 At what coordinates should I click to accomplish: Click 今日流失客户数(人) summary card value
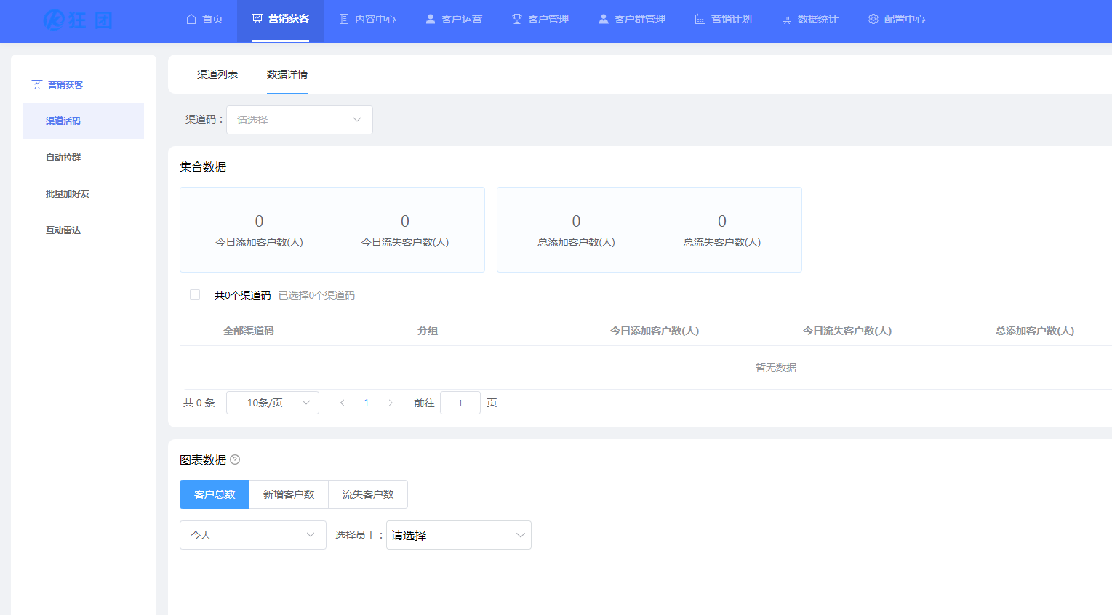pyautogui.click(x=405, y=221)
